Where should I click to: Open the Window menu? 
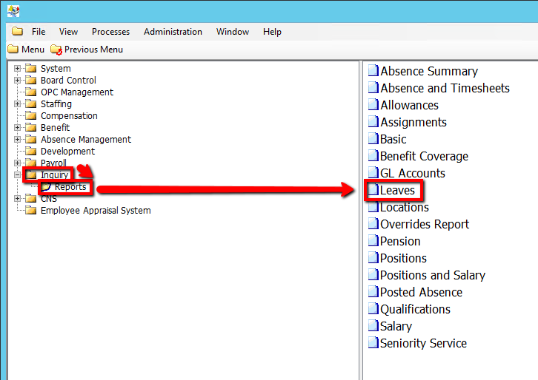point(233,32)
